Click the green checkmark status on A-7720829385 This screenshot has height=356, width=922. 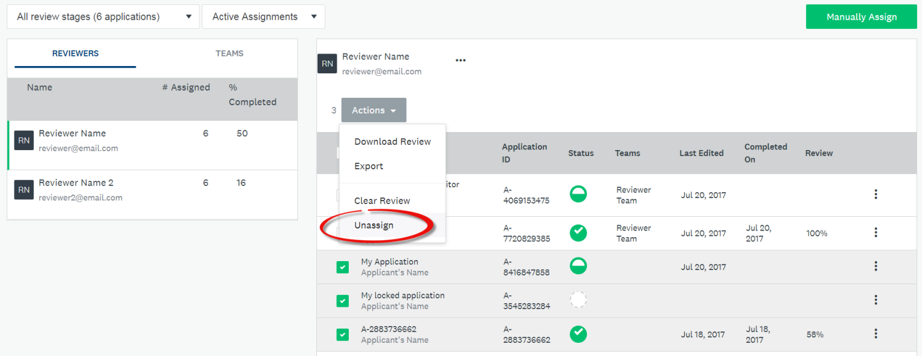[578, 232]
